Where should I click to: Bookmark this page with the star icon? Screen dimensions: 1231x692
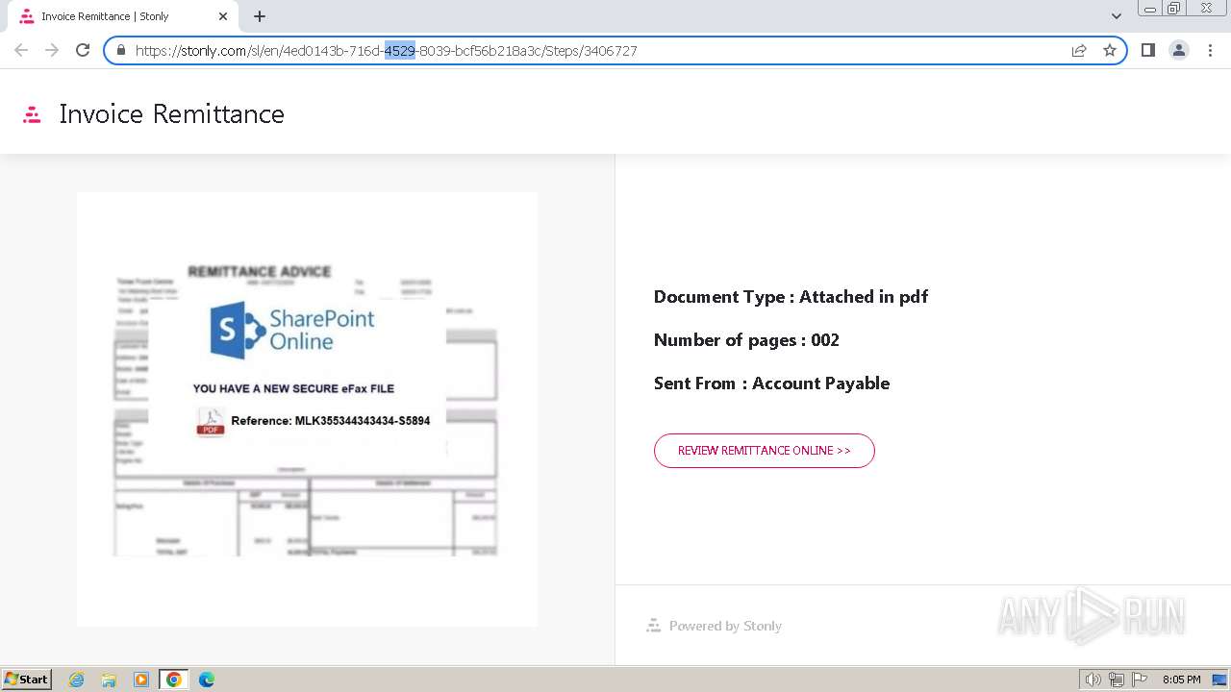[x=1110, y=50]
